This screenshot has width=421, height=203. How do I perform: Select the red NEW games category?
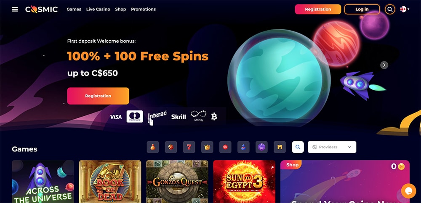coord(225,147)
